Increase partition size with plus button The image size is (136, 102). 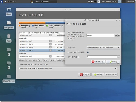119,36
